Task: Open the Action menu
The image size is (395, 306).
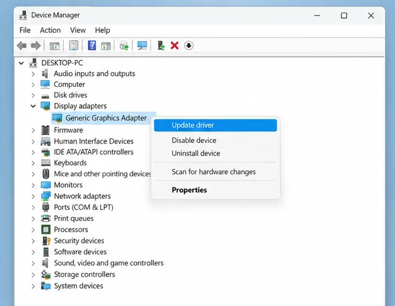Action: [50, 30]
